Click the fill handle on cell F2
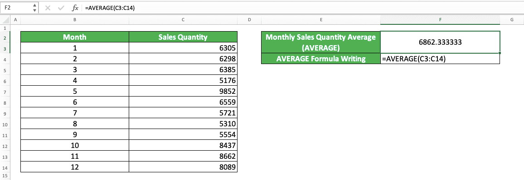This screenshot has height=180, width=524. coord(500,53)
